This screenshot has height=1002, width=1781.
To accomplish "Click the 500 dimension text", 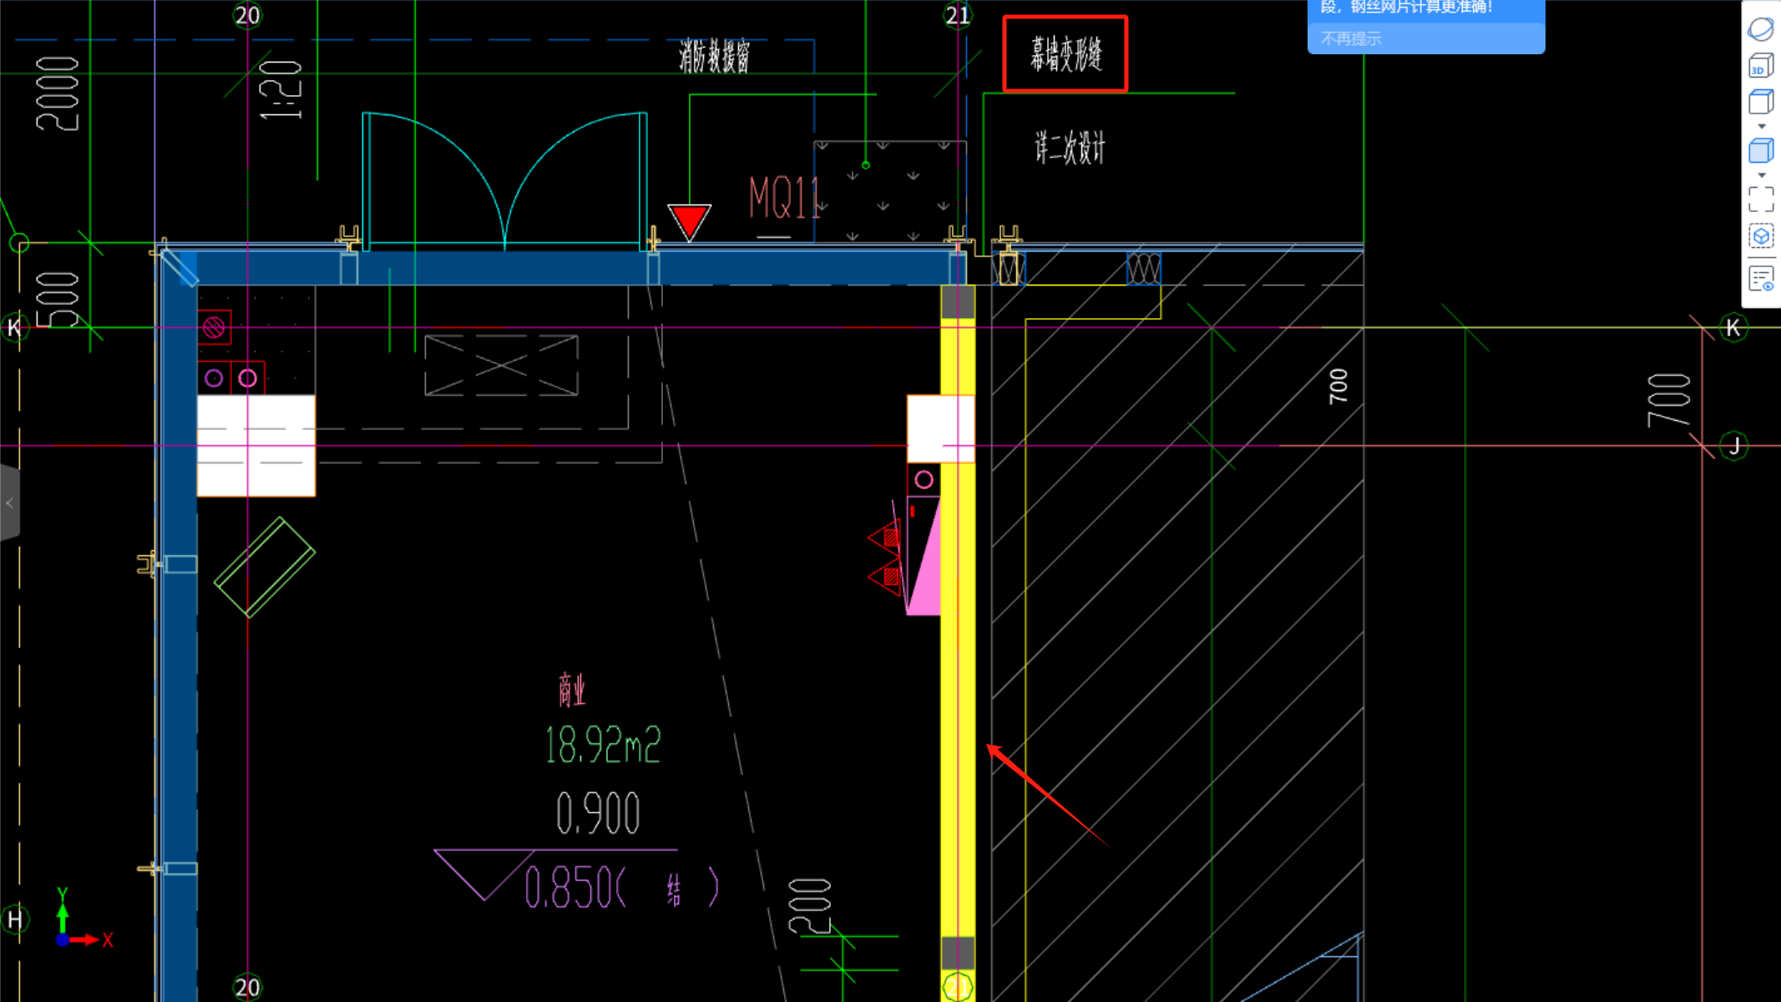I will click(x=58, y=299).
